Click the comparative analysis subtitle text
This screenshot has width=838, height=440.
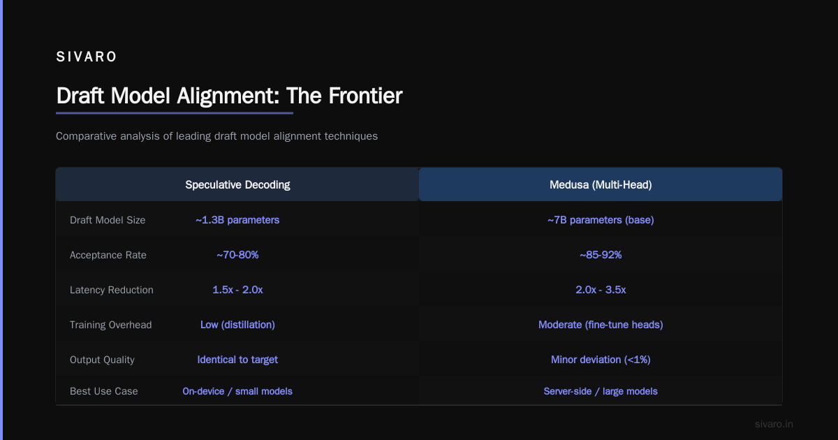[216, 136]
